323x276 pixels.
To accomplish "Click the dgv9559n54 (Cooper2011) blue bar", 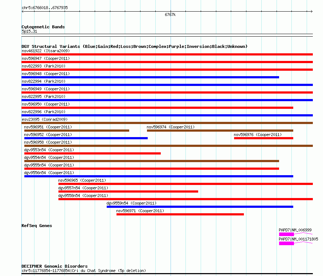I will (200, 207).
